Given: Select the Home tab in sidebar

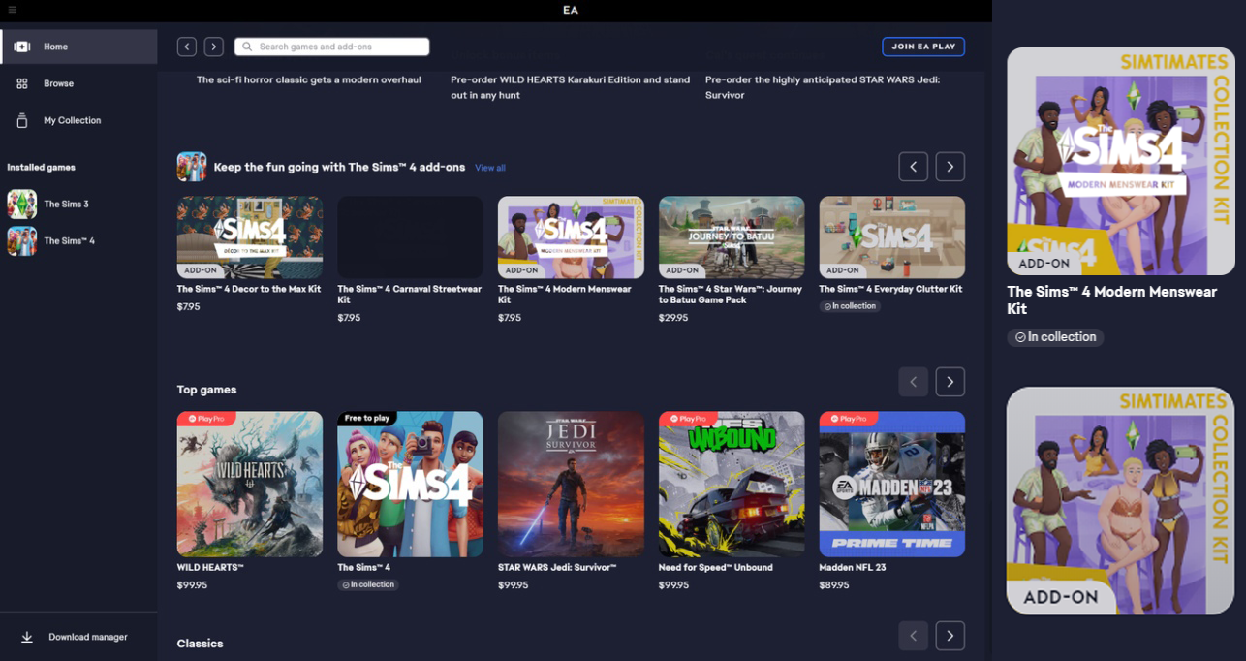Looking at the screenshot, I should point(78,47).
